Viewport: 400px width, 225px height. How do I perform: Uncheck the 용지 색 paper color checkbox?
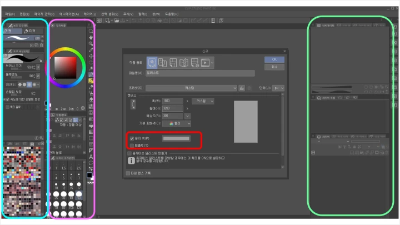[x=131, y=138]
